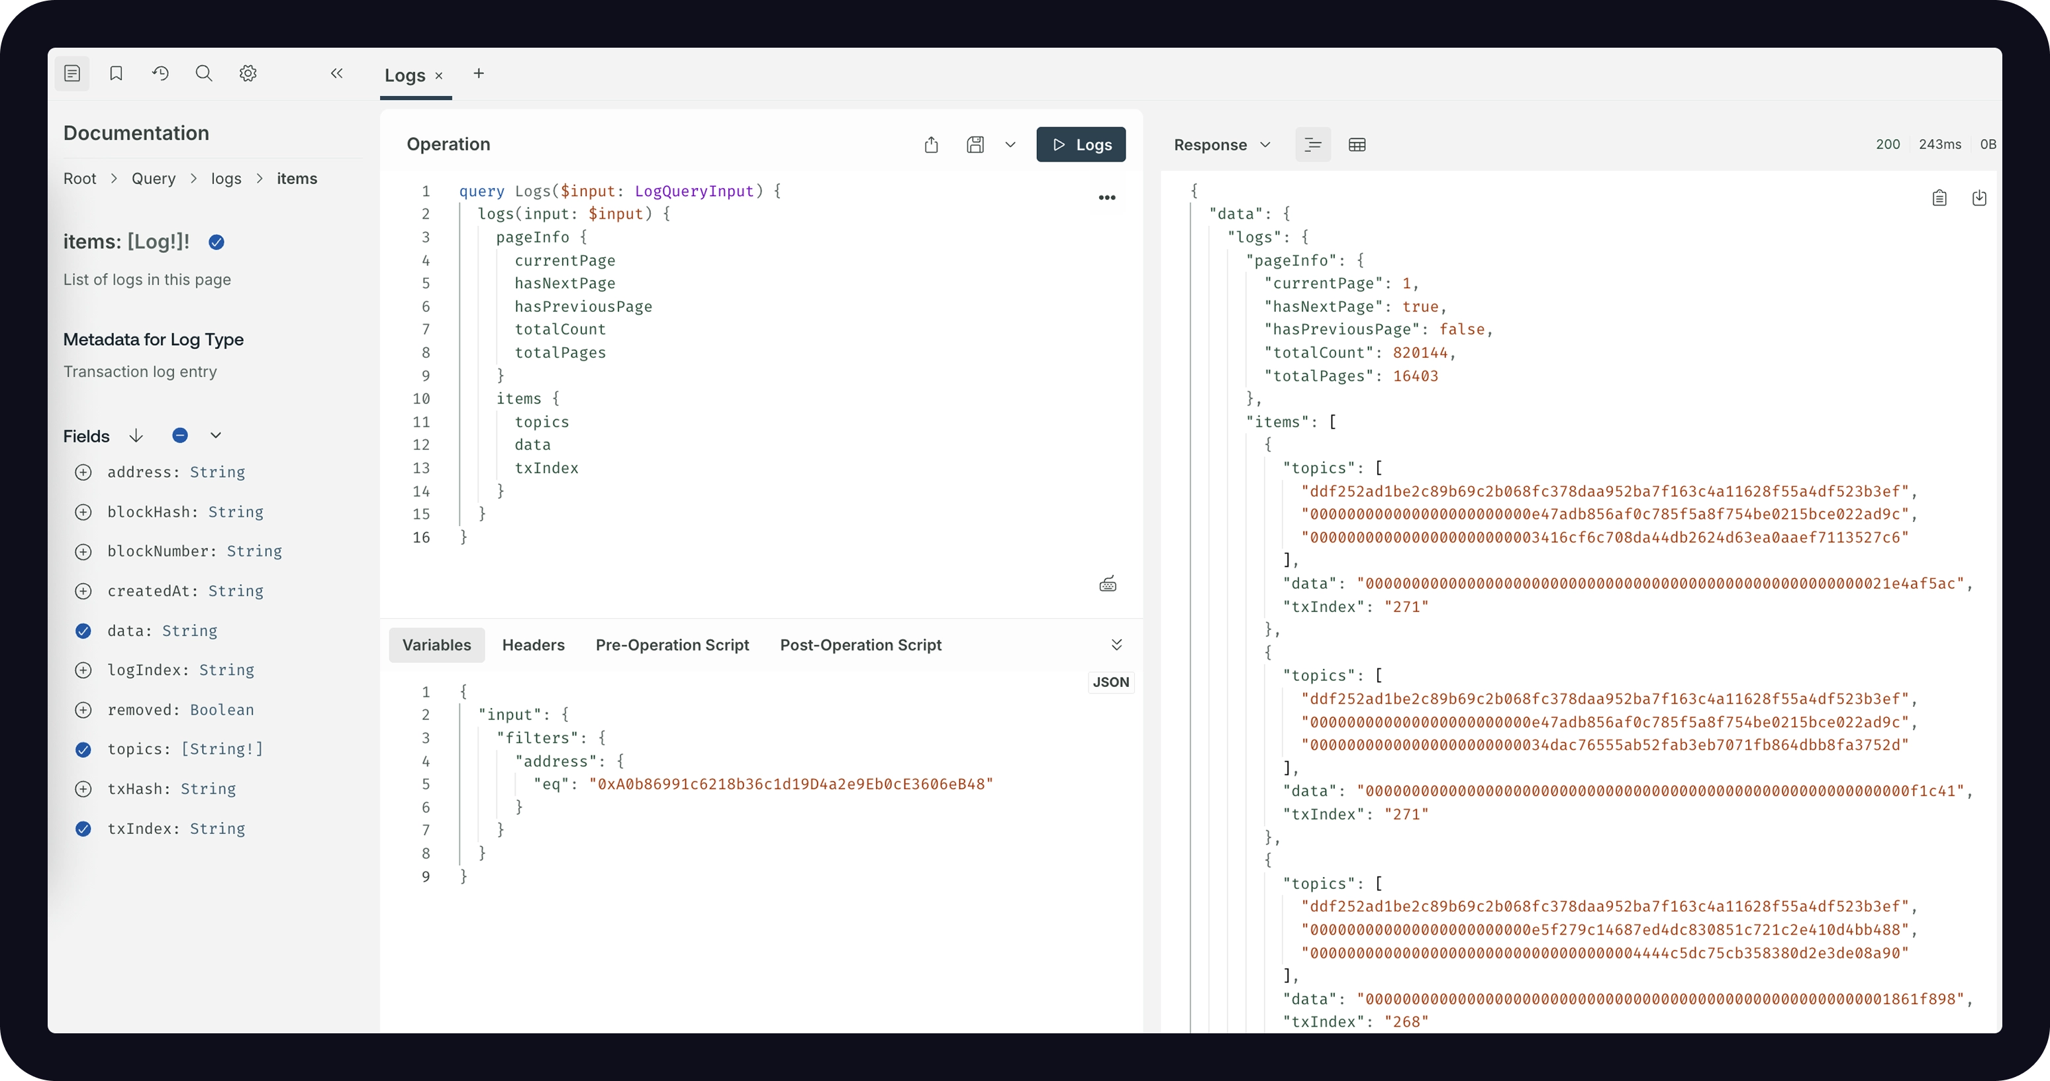Uncheck the data: String field
This screenshot has height=1081, width=2050.
[83, 631]
